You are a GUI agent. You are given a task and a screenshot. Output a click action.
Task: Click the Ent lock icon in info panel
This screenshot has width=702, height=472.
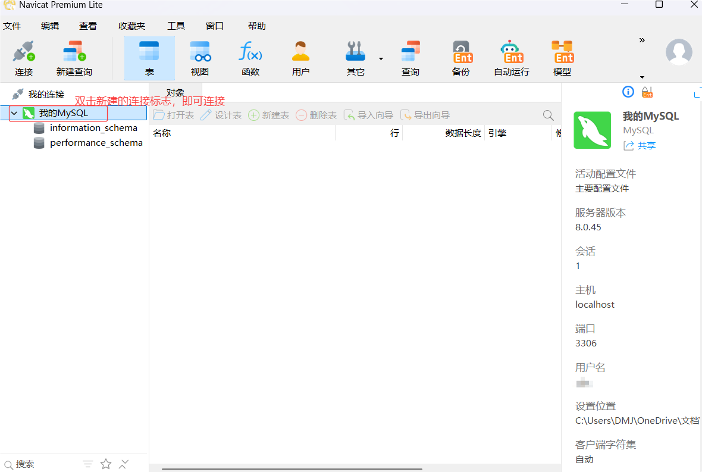(x=647, y=92)
